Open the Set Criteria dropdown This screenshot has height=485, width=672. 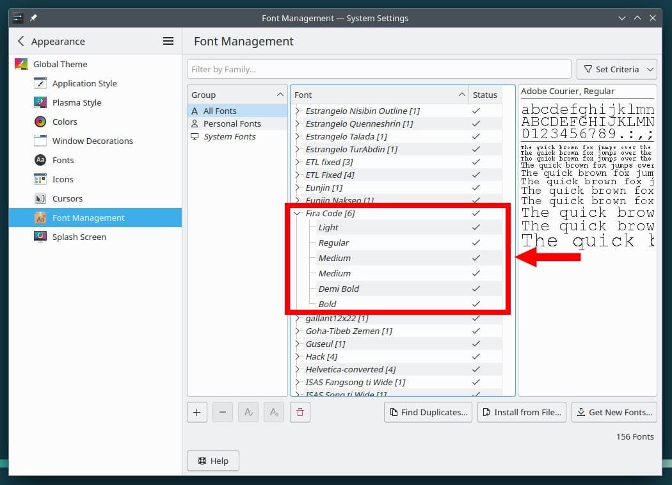point(617,69)
